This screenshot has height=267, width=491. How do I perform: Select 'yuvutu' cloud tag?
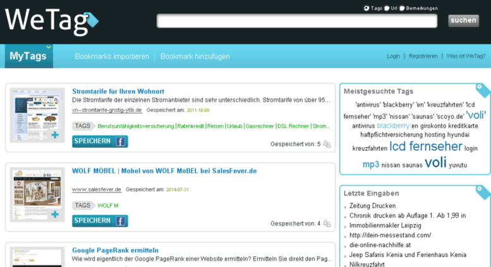point(458,165)
